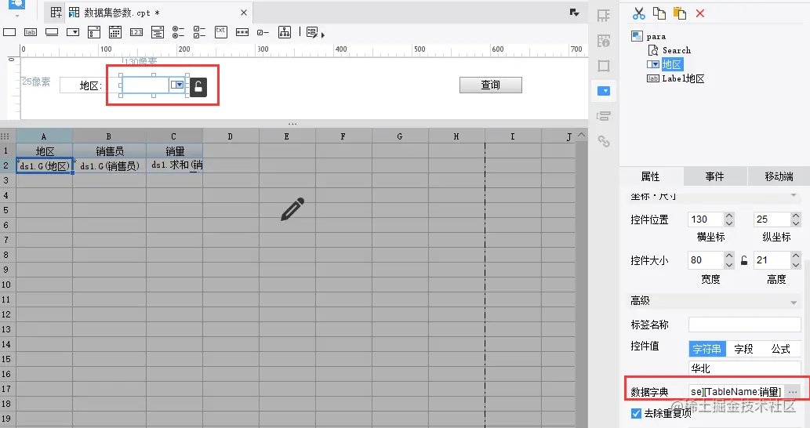Screen dimensions: 810x428
Task: Decrease the 横坐标 value with down arrow
Action: pos(729,223)
